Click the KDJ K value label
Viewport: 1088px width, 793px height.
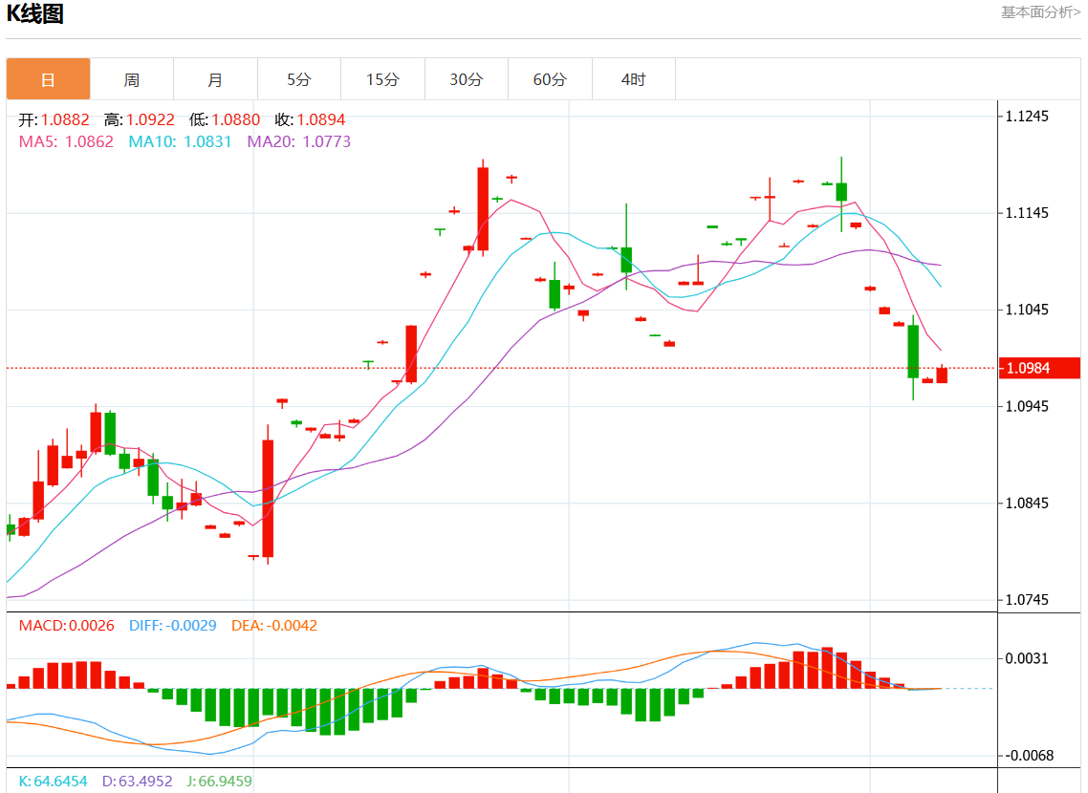(53, 782)
